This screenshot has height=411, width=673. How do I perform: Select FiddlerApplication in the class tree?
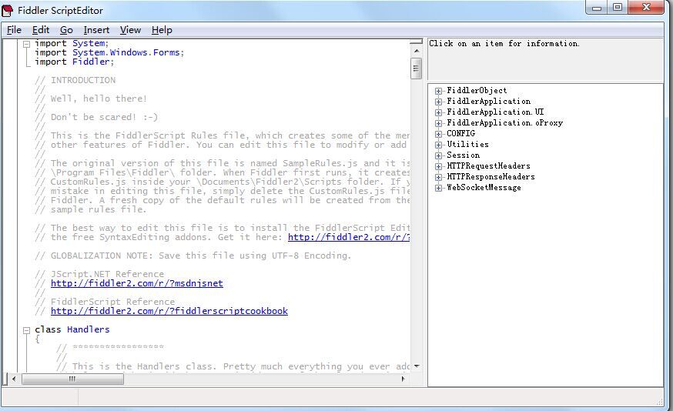tap(488, 102)
